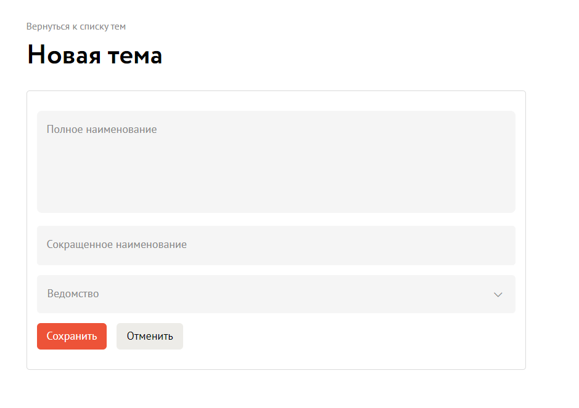Click the blank page area right of Новая тема
Viewport: 579px width, 408px height.
coord(351,55)
